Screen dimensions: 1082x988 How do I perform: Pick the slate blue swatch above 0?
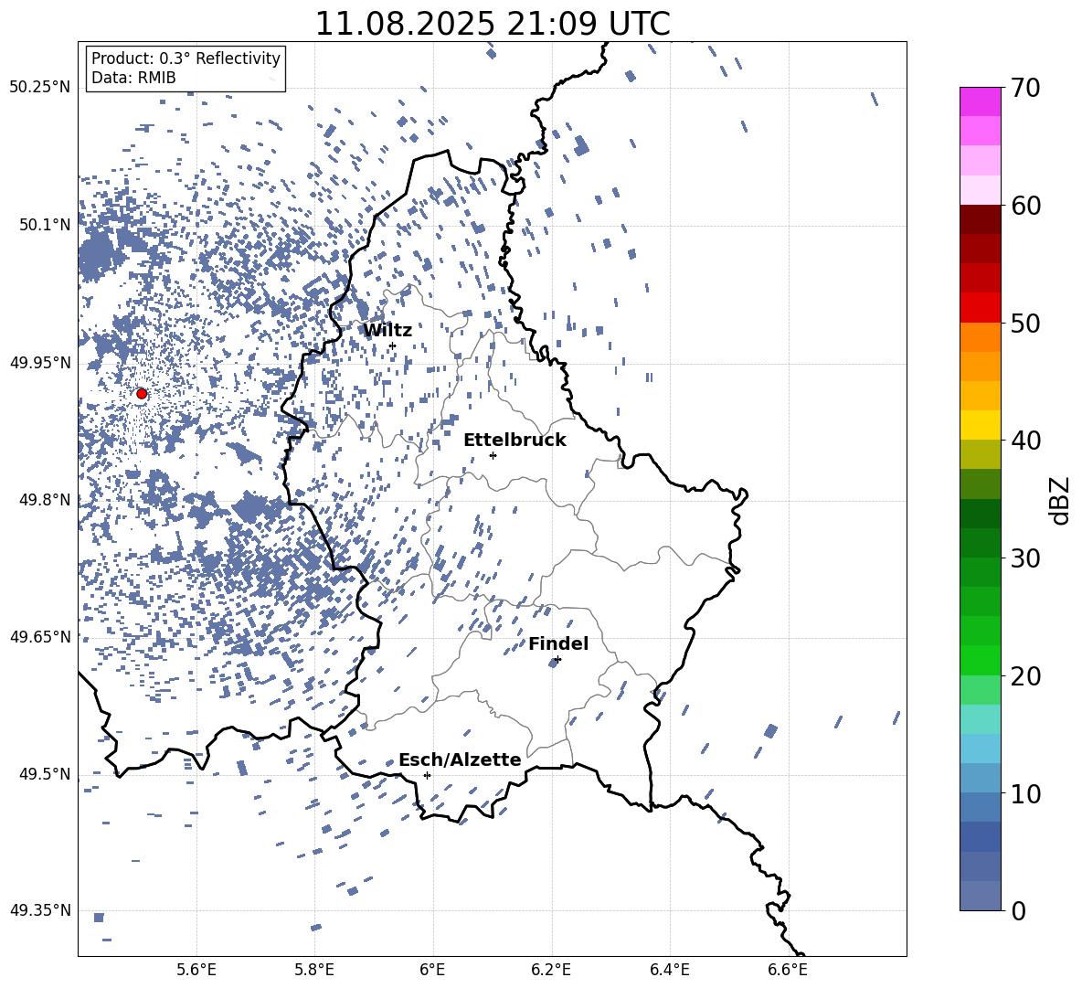tap(981, 896)
